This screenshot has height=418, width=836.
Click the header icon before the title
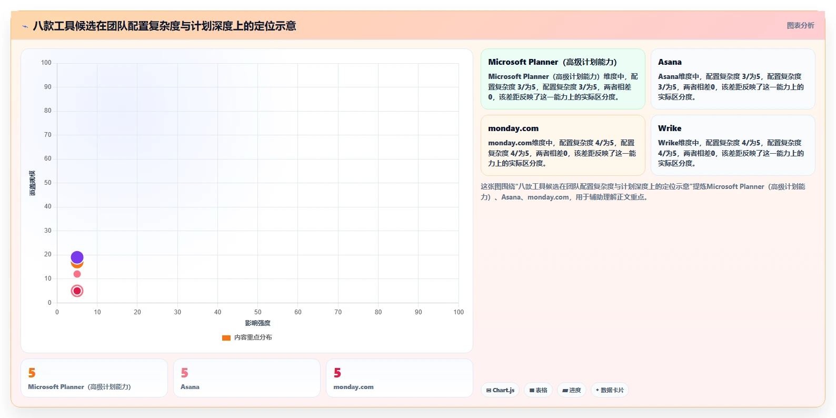25,26
